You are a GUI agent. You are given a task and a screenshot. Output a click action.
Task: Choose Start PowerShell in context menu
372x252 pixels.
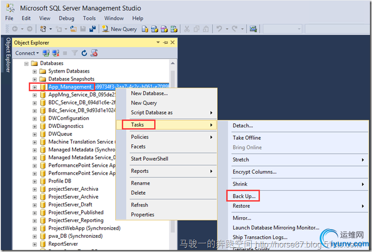(166, 159)
